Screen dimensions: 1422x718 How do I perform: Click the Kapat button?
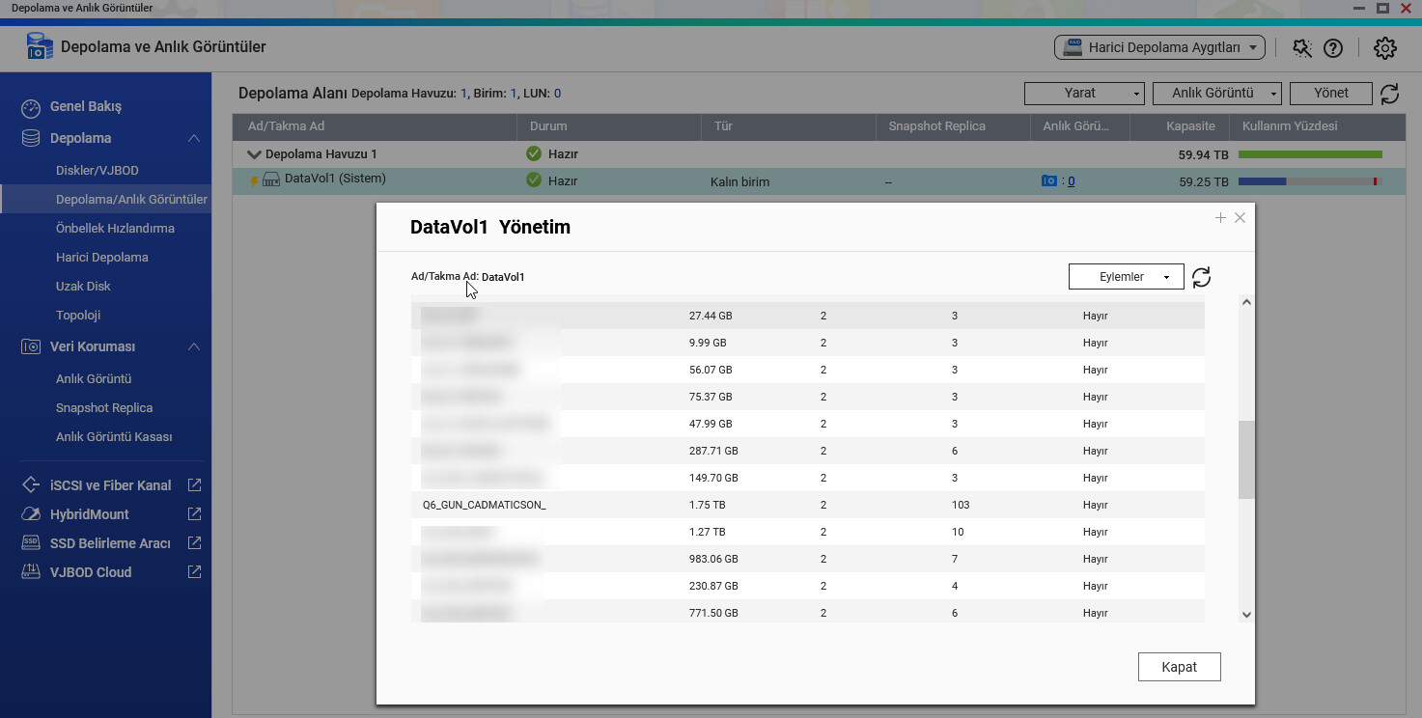point(1179,667)
